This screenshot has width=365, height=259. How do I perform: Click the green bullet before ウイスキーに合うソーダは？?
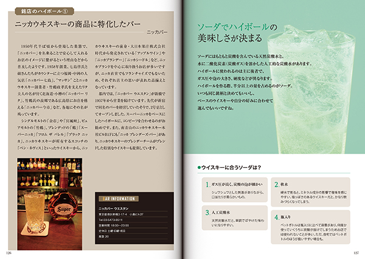coord(199,168)
